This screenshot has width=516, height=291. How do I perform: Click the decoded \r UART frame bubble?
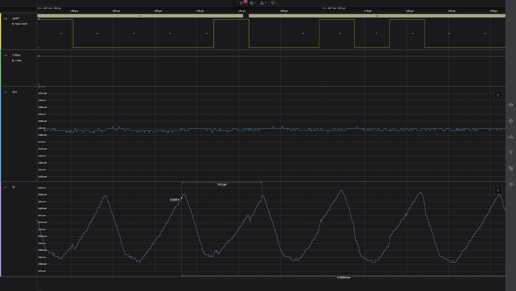(140, 16)
